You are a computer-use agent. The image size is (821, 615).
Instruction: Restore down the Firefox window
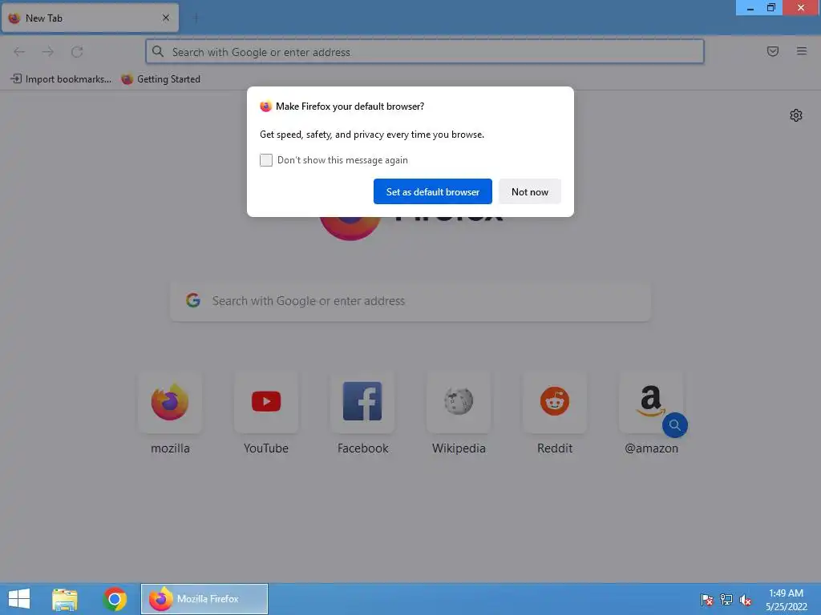coord(771,8)
